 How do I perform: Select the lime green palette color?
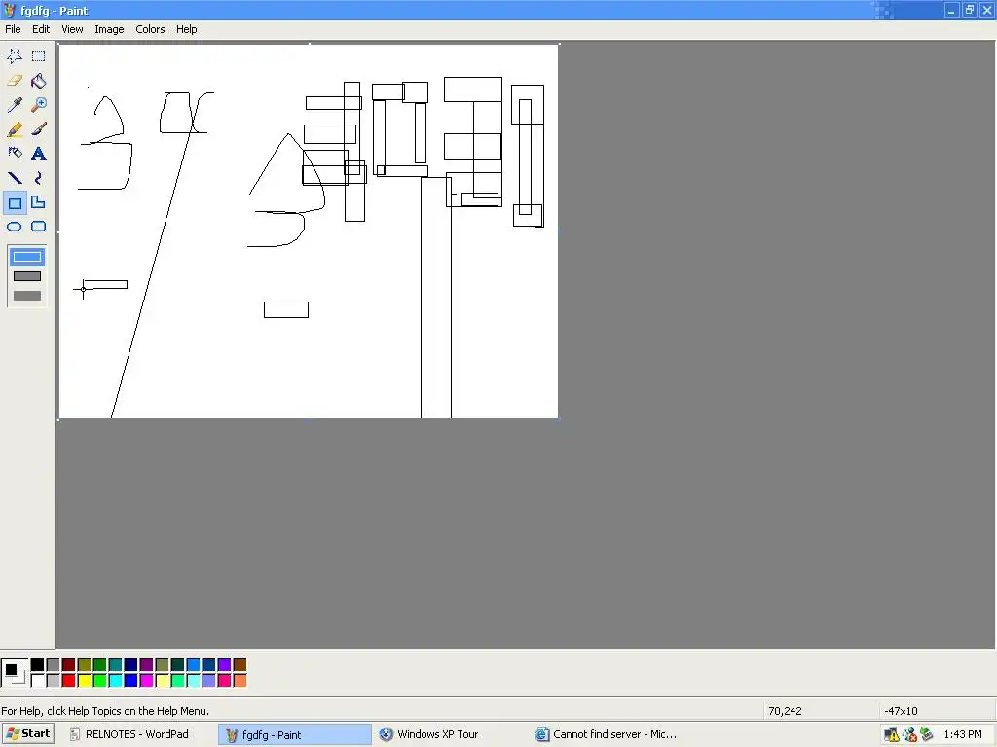click(x=100, y=681)
